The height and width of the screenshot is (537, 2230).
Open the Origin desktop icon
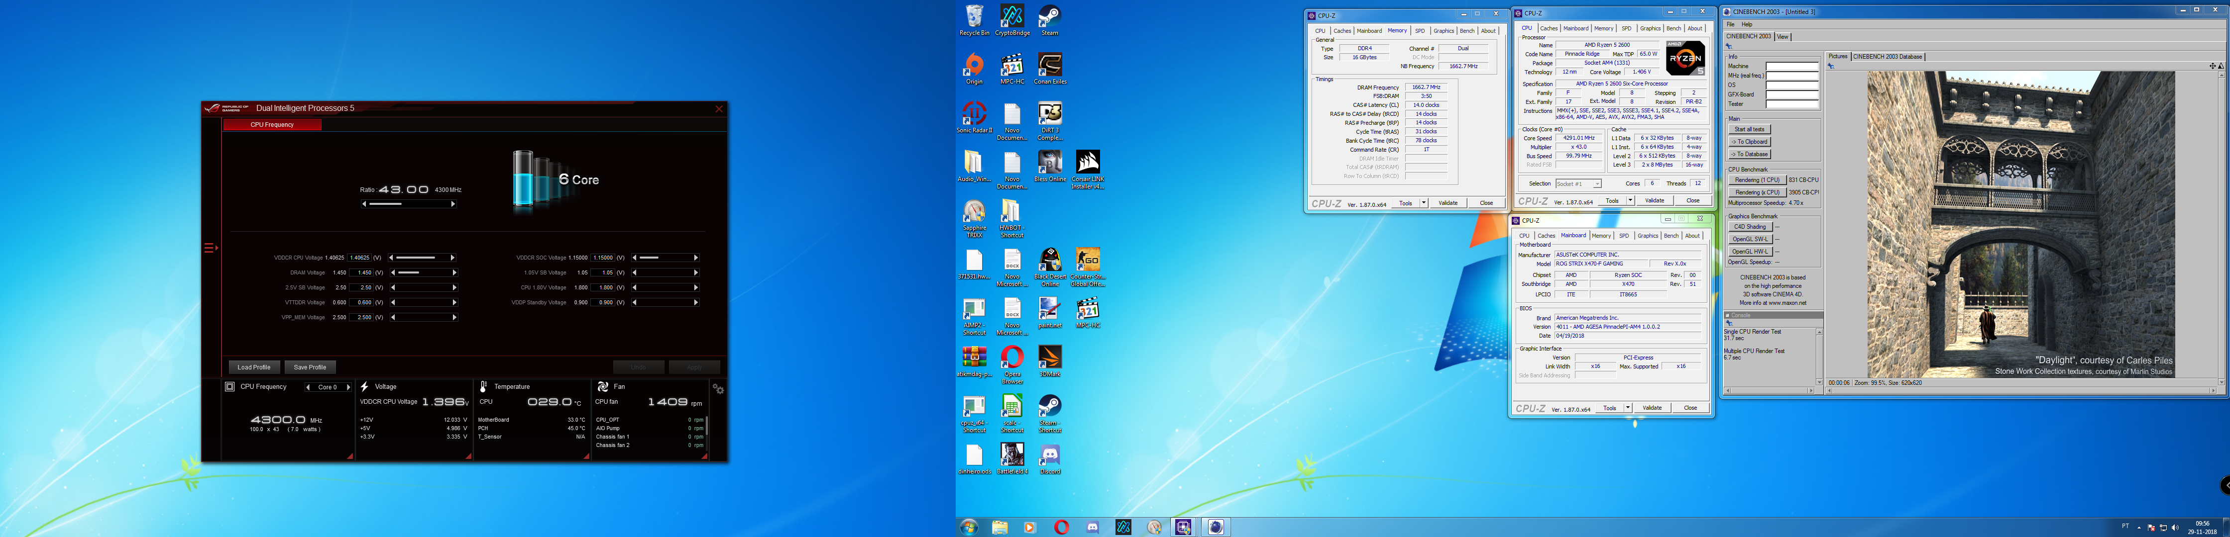click(974, 69)
